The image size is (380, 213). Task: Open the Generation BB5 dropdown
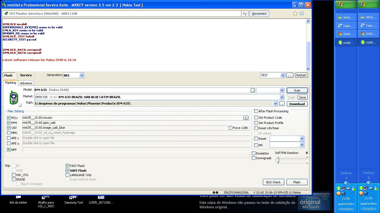coord(82,75)
